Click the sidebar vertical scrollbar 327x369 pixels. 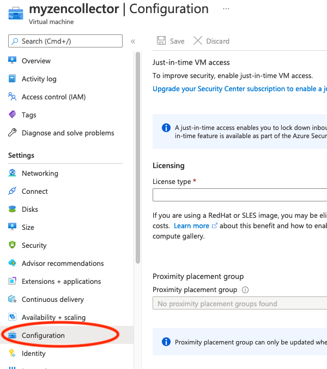138,158
